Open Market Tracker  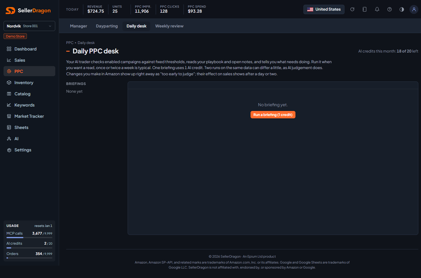point(29,116)
